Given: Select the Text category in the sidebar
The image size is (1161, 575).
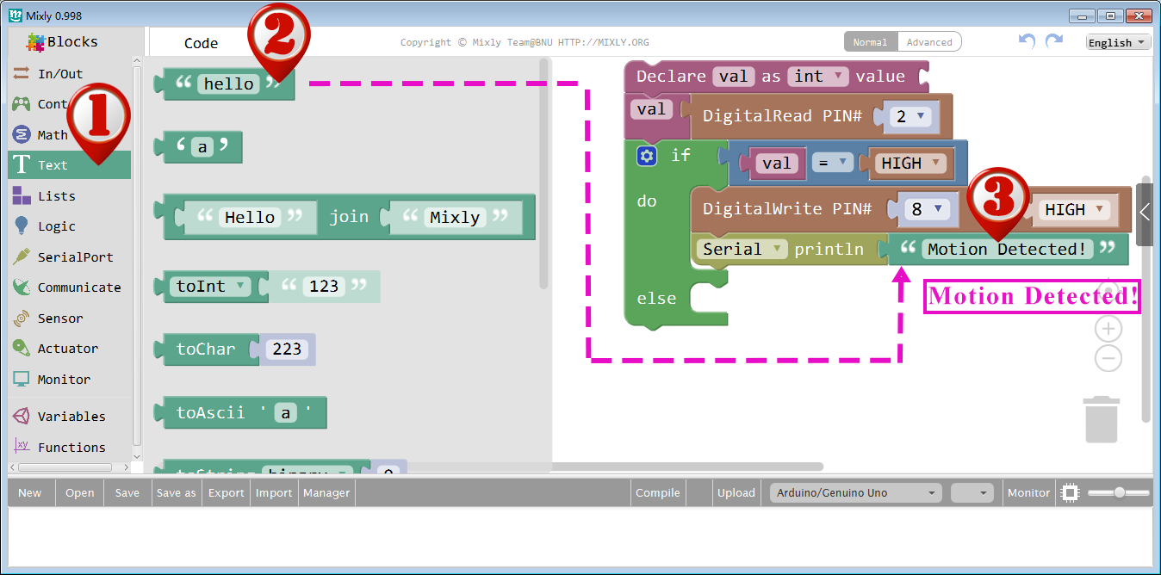Looking at the screenshot, I should (x=69, y=165).
